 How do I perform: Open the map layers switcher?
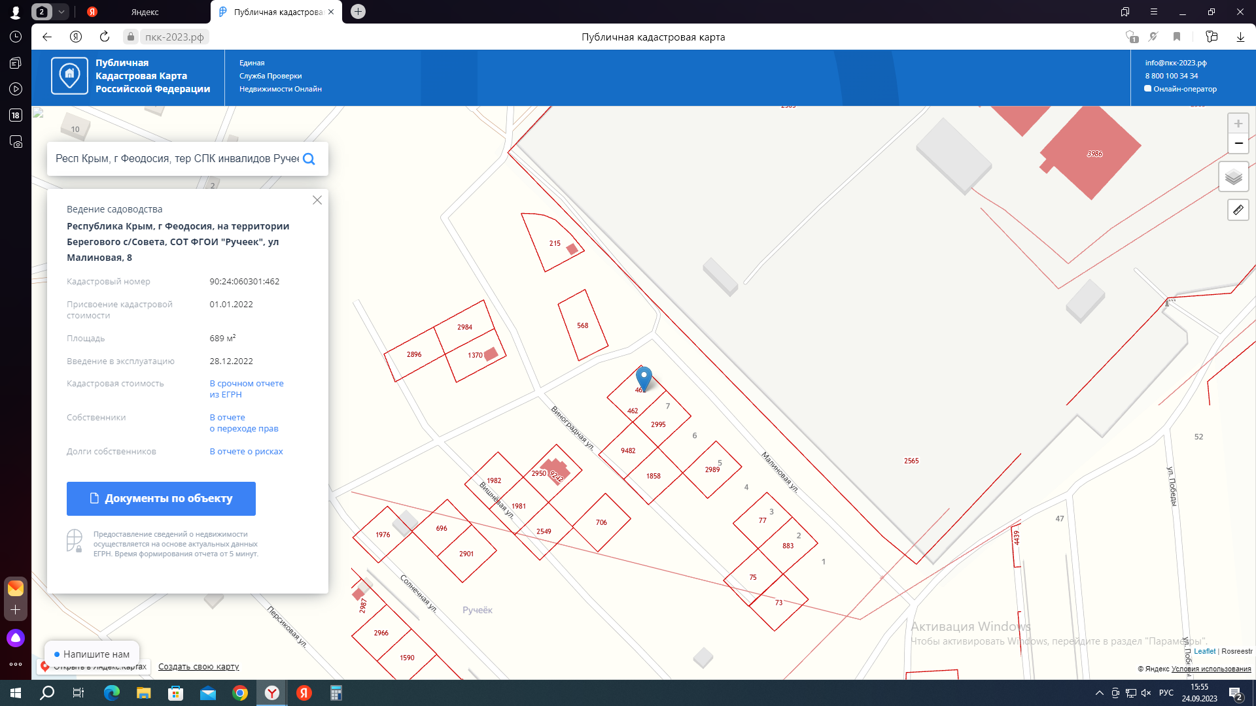1233,176
